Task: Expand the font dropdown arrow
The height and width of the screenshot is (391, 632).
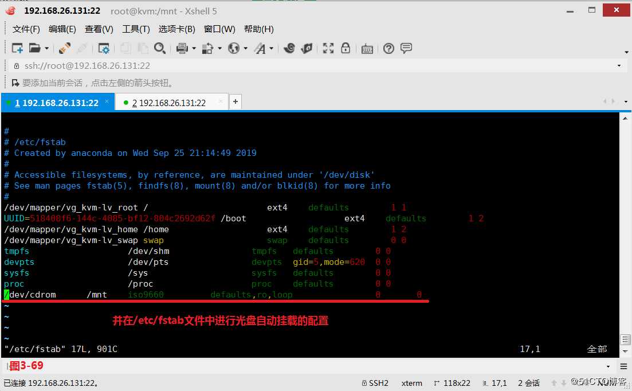Action: [271, 48]
